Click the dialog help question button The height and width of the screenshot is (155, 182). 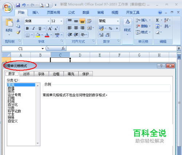[x=161, y=66]
